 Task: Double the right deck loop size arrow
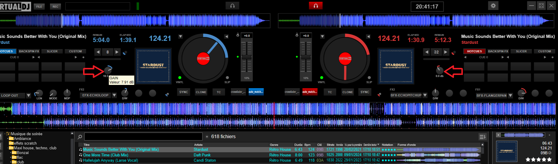(446, 52)
